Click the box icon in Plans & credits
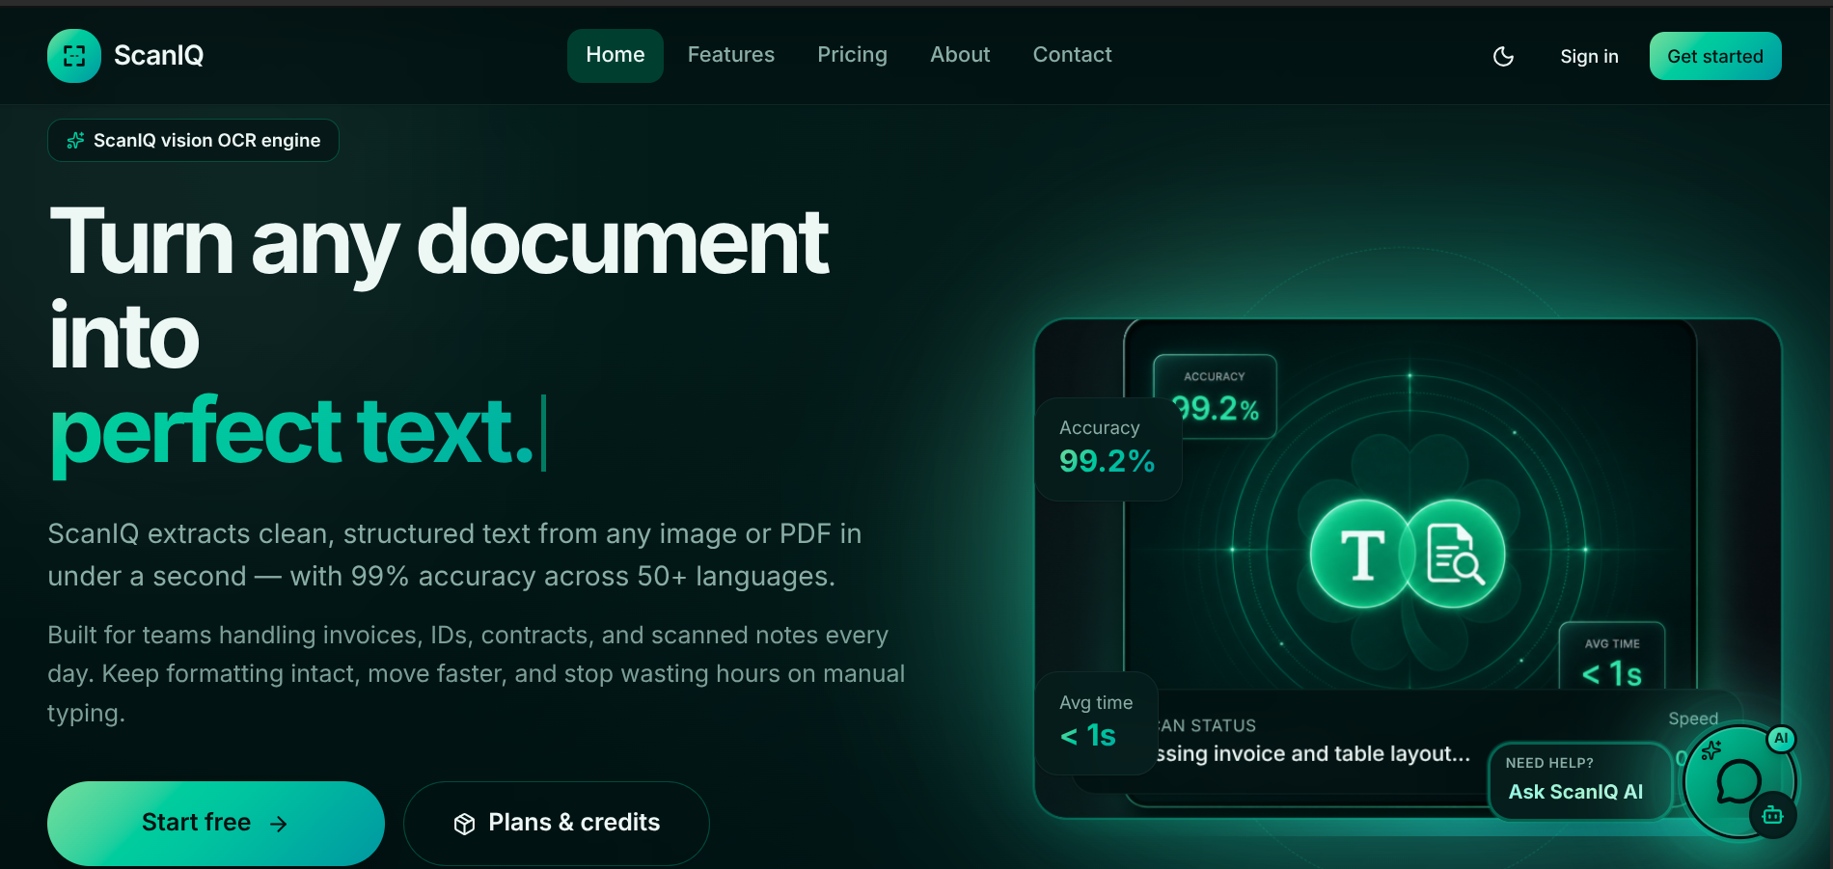This screenshot has height=869, width=1833. click(x=464, y=824)
